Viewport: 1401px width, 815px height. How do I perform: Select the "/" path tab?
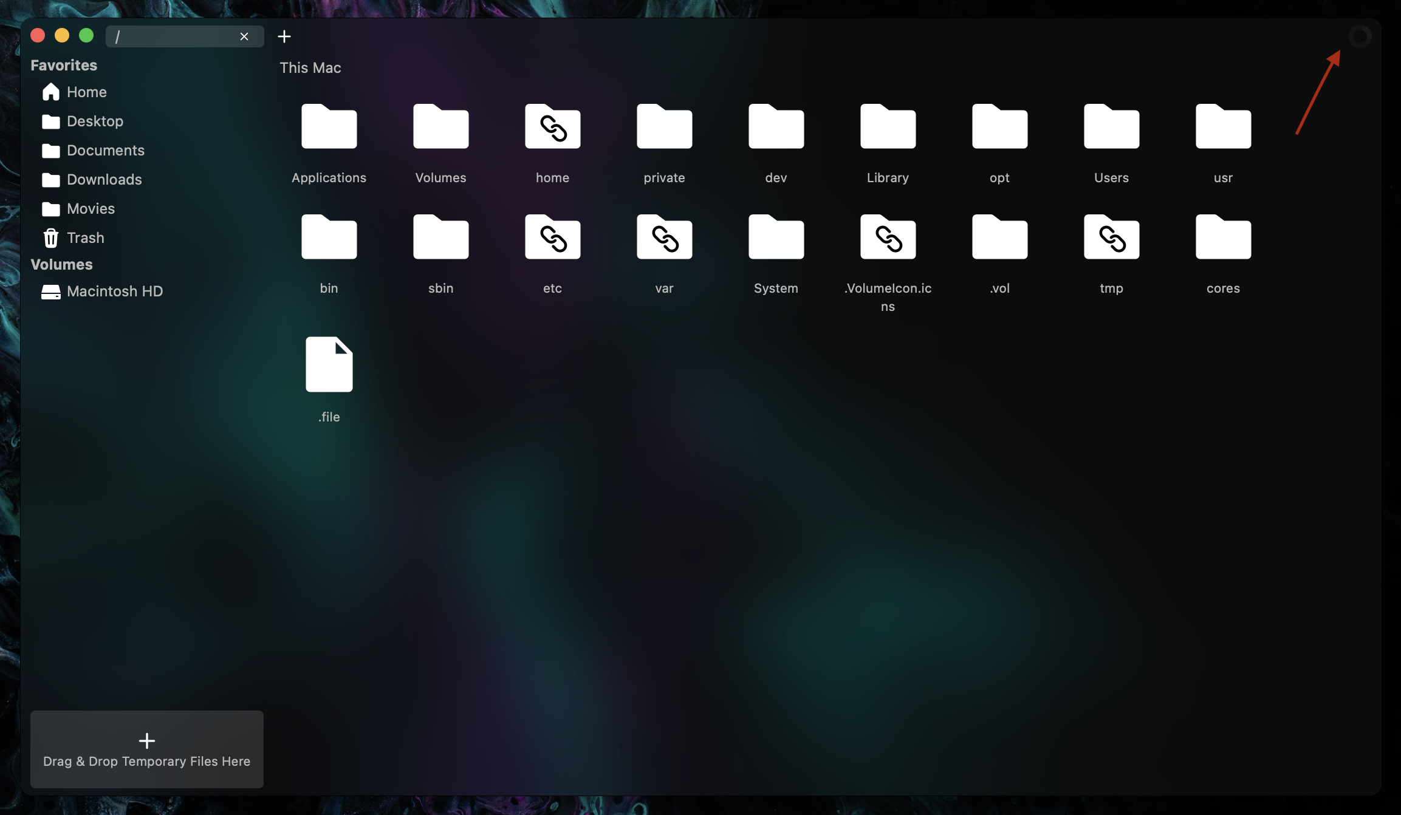pos(170,36)
